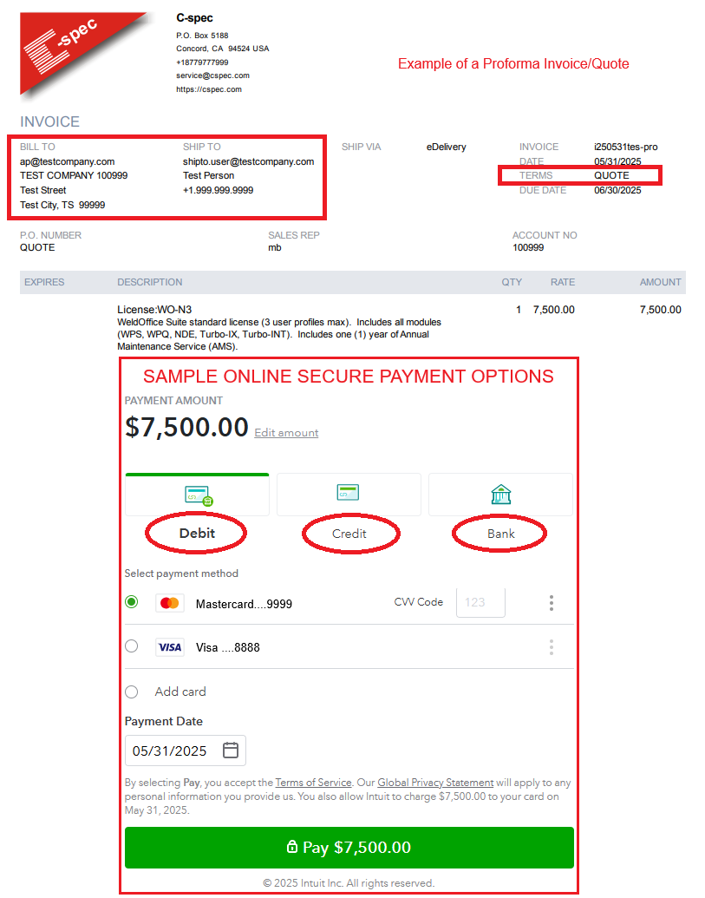The image size is (705, 898).
Task: Click the CVV Code input field
Action: 480,602
